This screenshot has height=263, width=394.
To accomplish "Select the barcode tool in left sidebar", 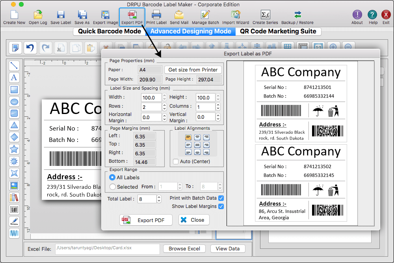I will (14, 210).
